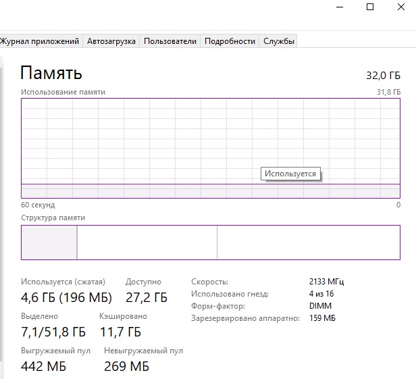Open the Журнал приложений tab
Screen dimensions: 416x379
point(39,41)
